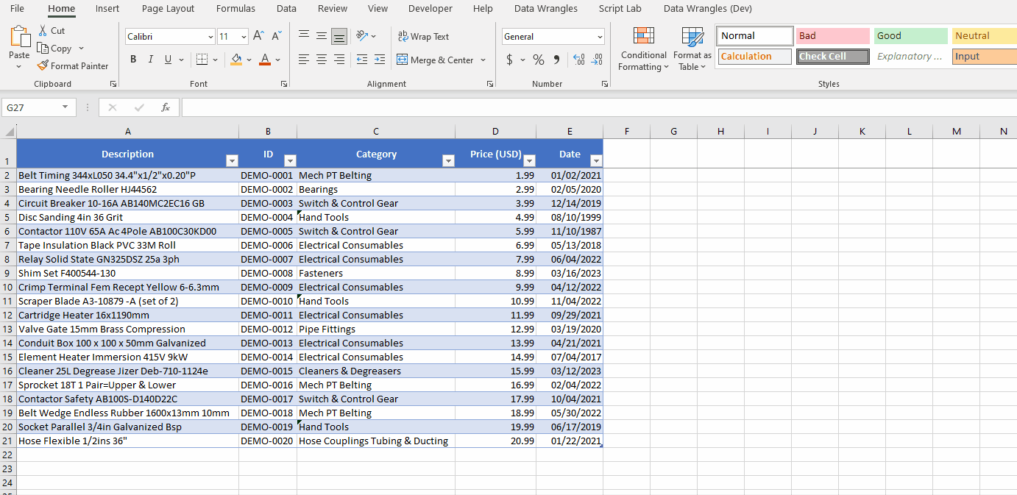Click the Percent Style icon
Image resolution: width=1017 pixels, height=495 pixels.
(539, 60)
